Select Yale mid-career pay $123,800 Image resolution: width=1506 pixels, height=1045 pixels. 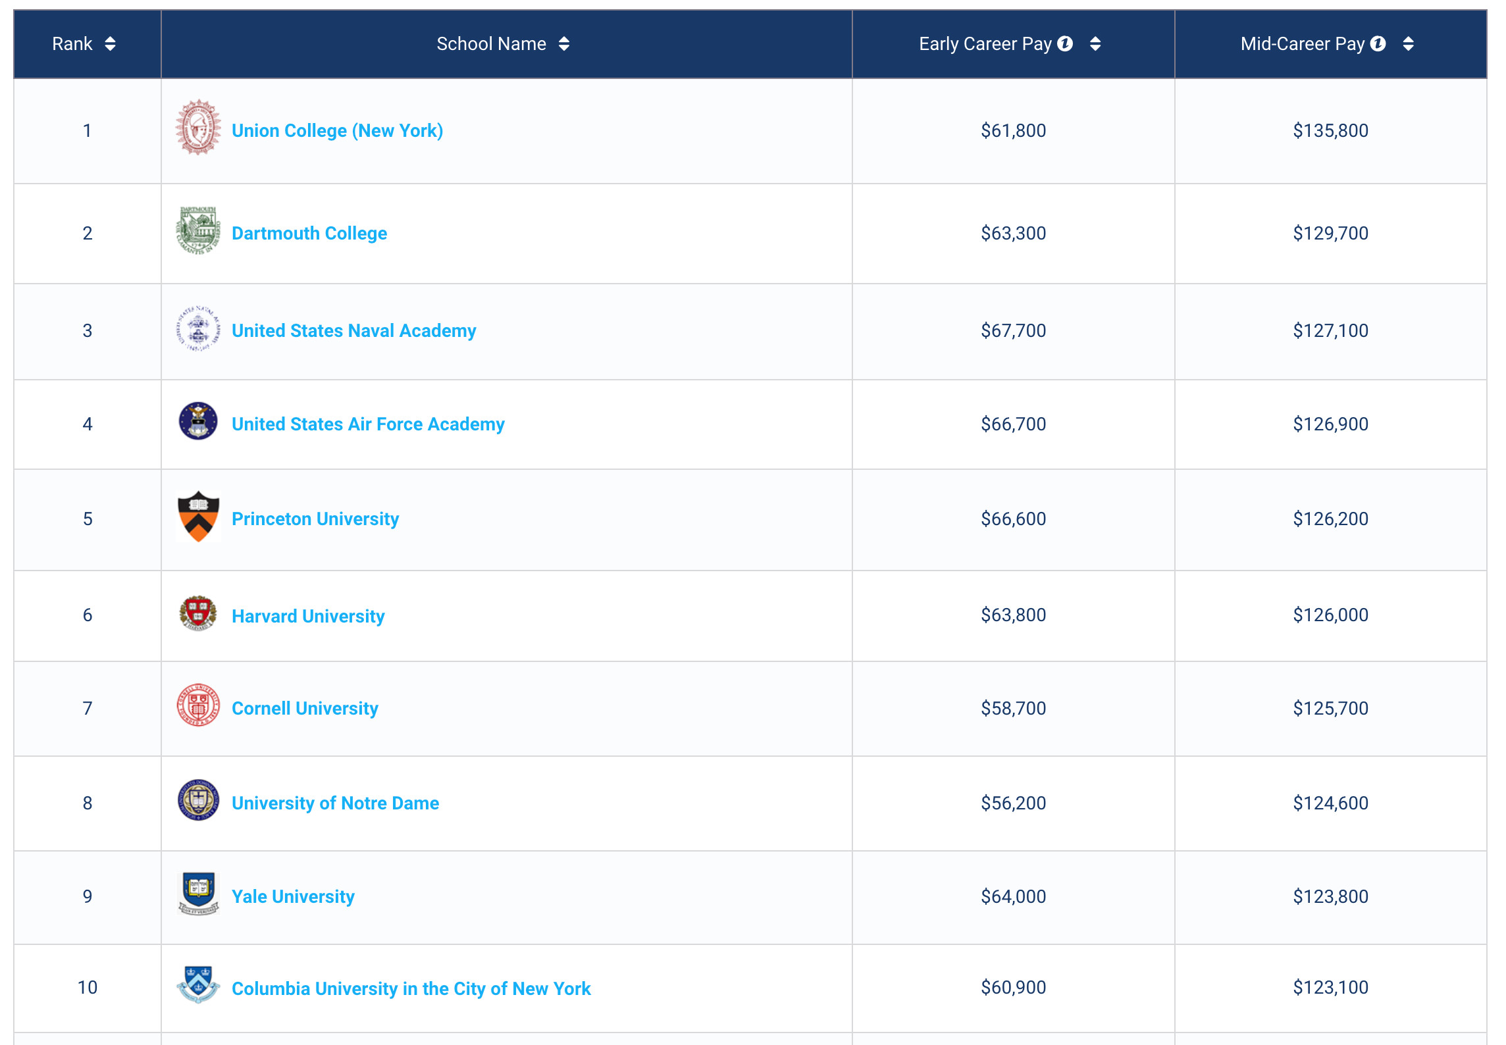click(x=1330, y=897)
